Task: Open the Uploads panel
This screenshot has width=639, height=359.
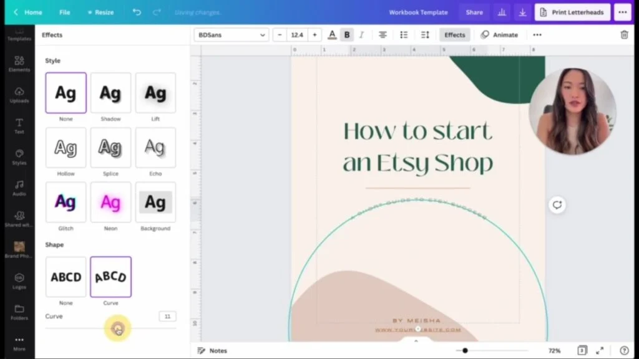Action: coord(19,95)
